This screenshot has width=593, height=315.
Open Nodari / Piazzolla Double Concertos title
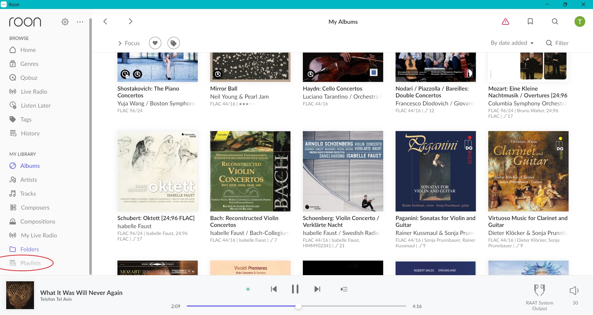(x=432, y=92)
